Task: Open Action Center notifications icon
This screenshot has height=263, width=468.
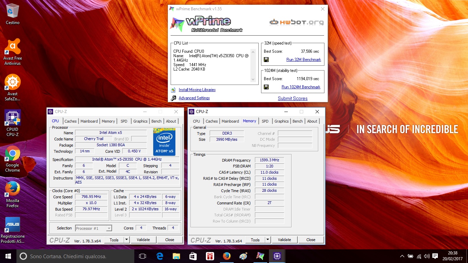Action: 435,256
